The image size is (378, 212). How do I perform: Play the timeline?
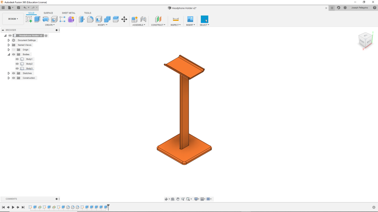tap(13, 207)
